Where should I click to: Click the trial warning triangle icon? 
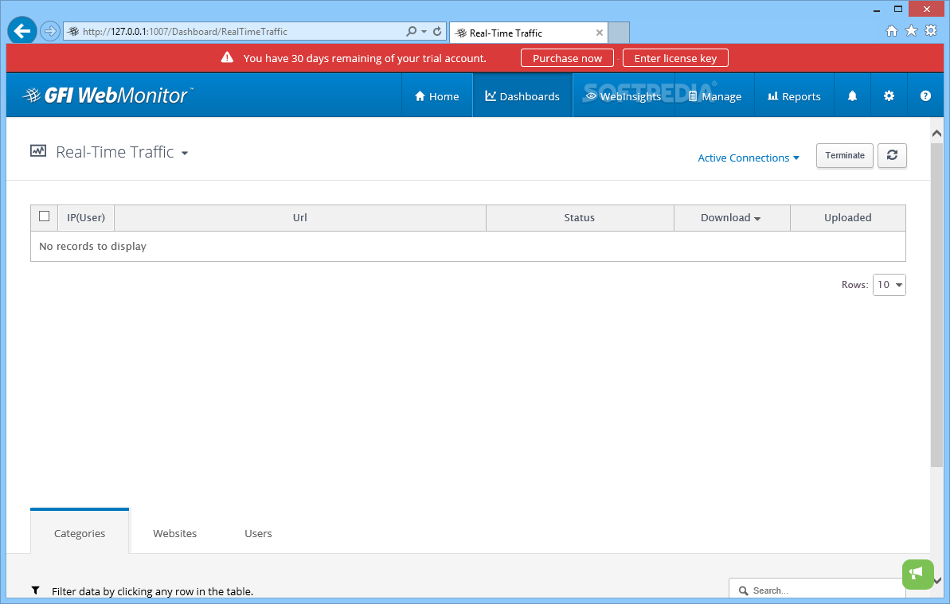(x=227, y=57)
